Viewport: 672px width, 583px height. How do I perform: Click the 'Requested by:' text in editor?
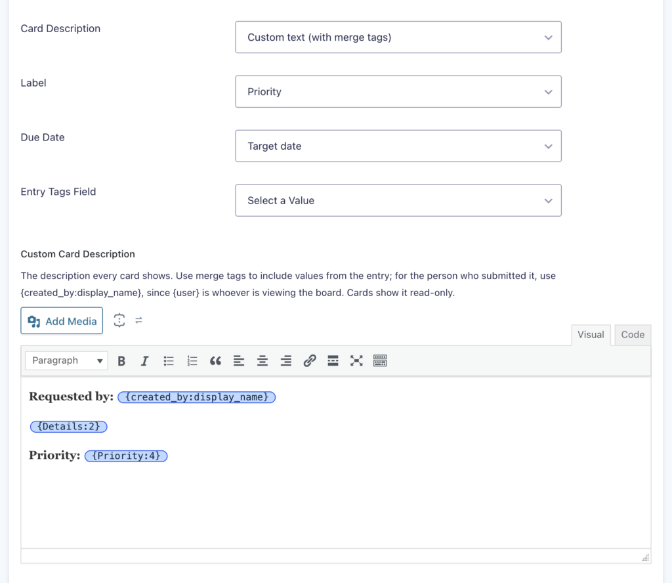(x=71, y=397)
